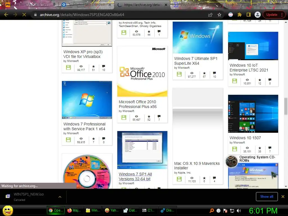Click the colorful CD disc thumbnail

point(87,172)
